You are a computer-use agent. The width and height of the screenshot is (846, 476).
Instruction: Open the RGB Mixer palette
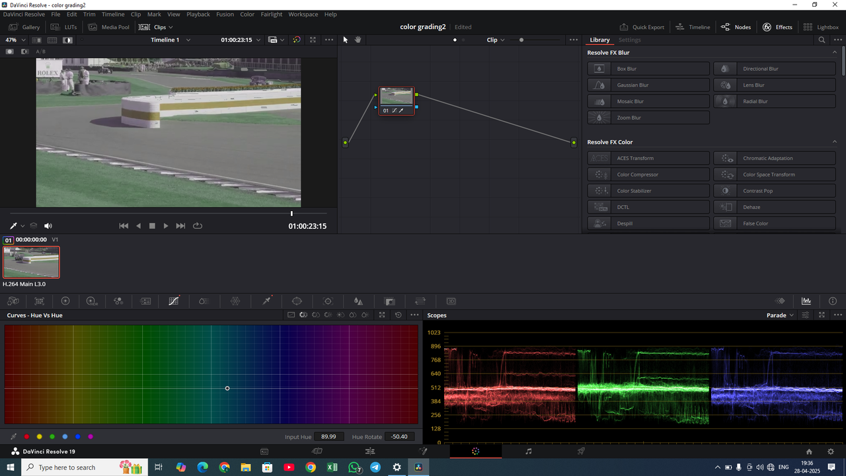(x=118, y=301)
